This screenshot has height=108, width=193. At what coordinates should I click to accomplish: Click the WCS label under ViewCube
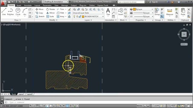pos(184,44)
